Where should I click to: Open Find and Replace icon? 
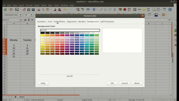coord(78,10)
